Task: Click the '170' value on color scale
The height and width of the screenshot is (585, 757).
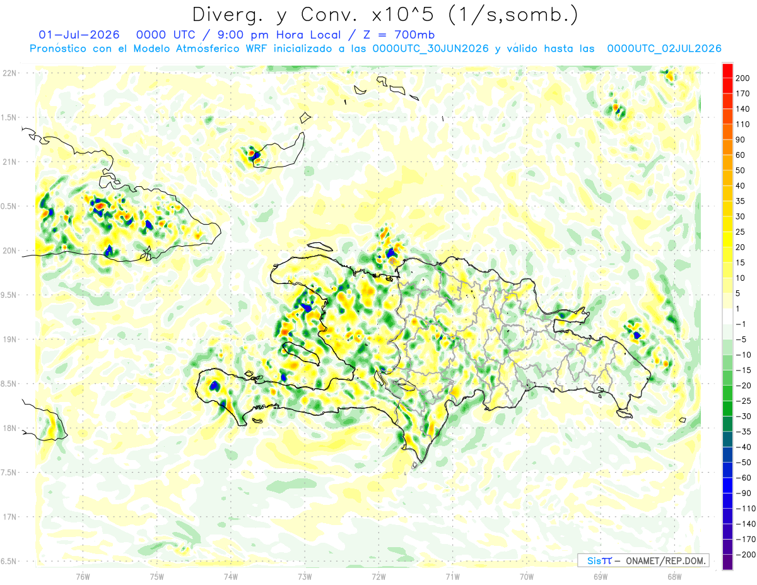Action: (744, 93)
